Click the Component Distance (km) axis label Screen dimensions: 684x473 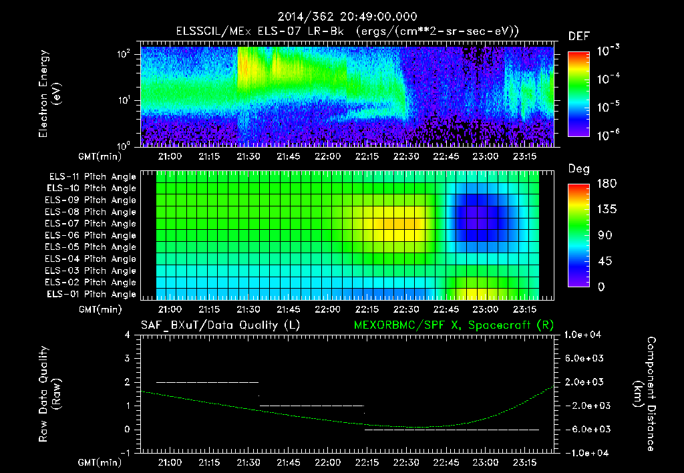[645, 394]
